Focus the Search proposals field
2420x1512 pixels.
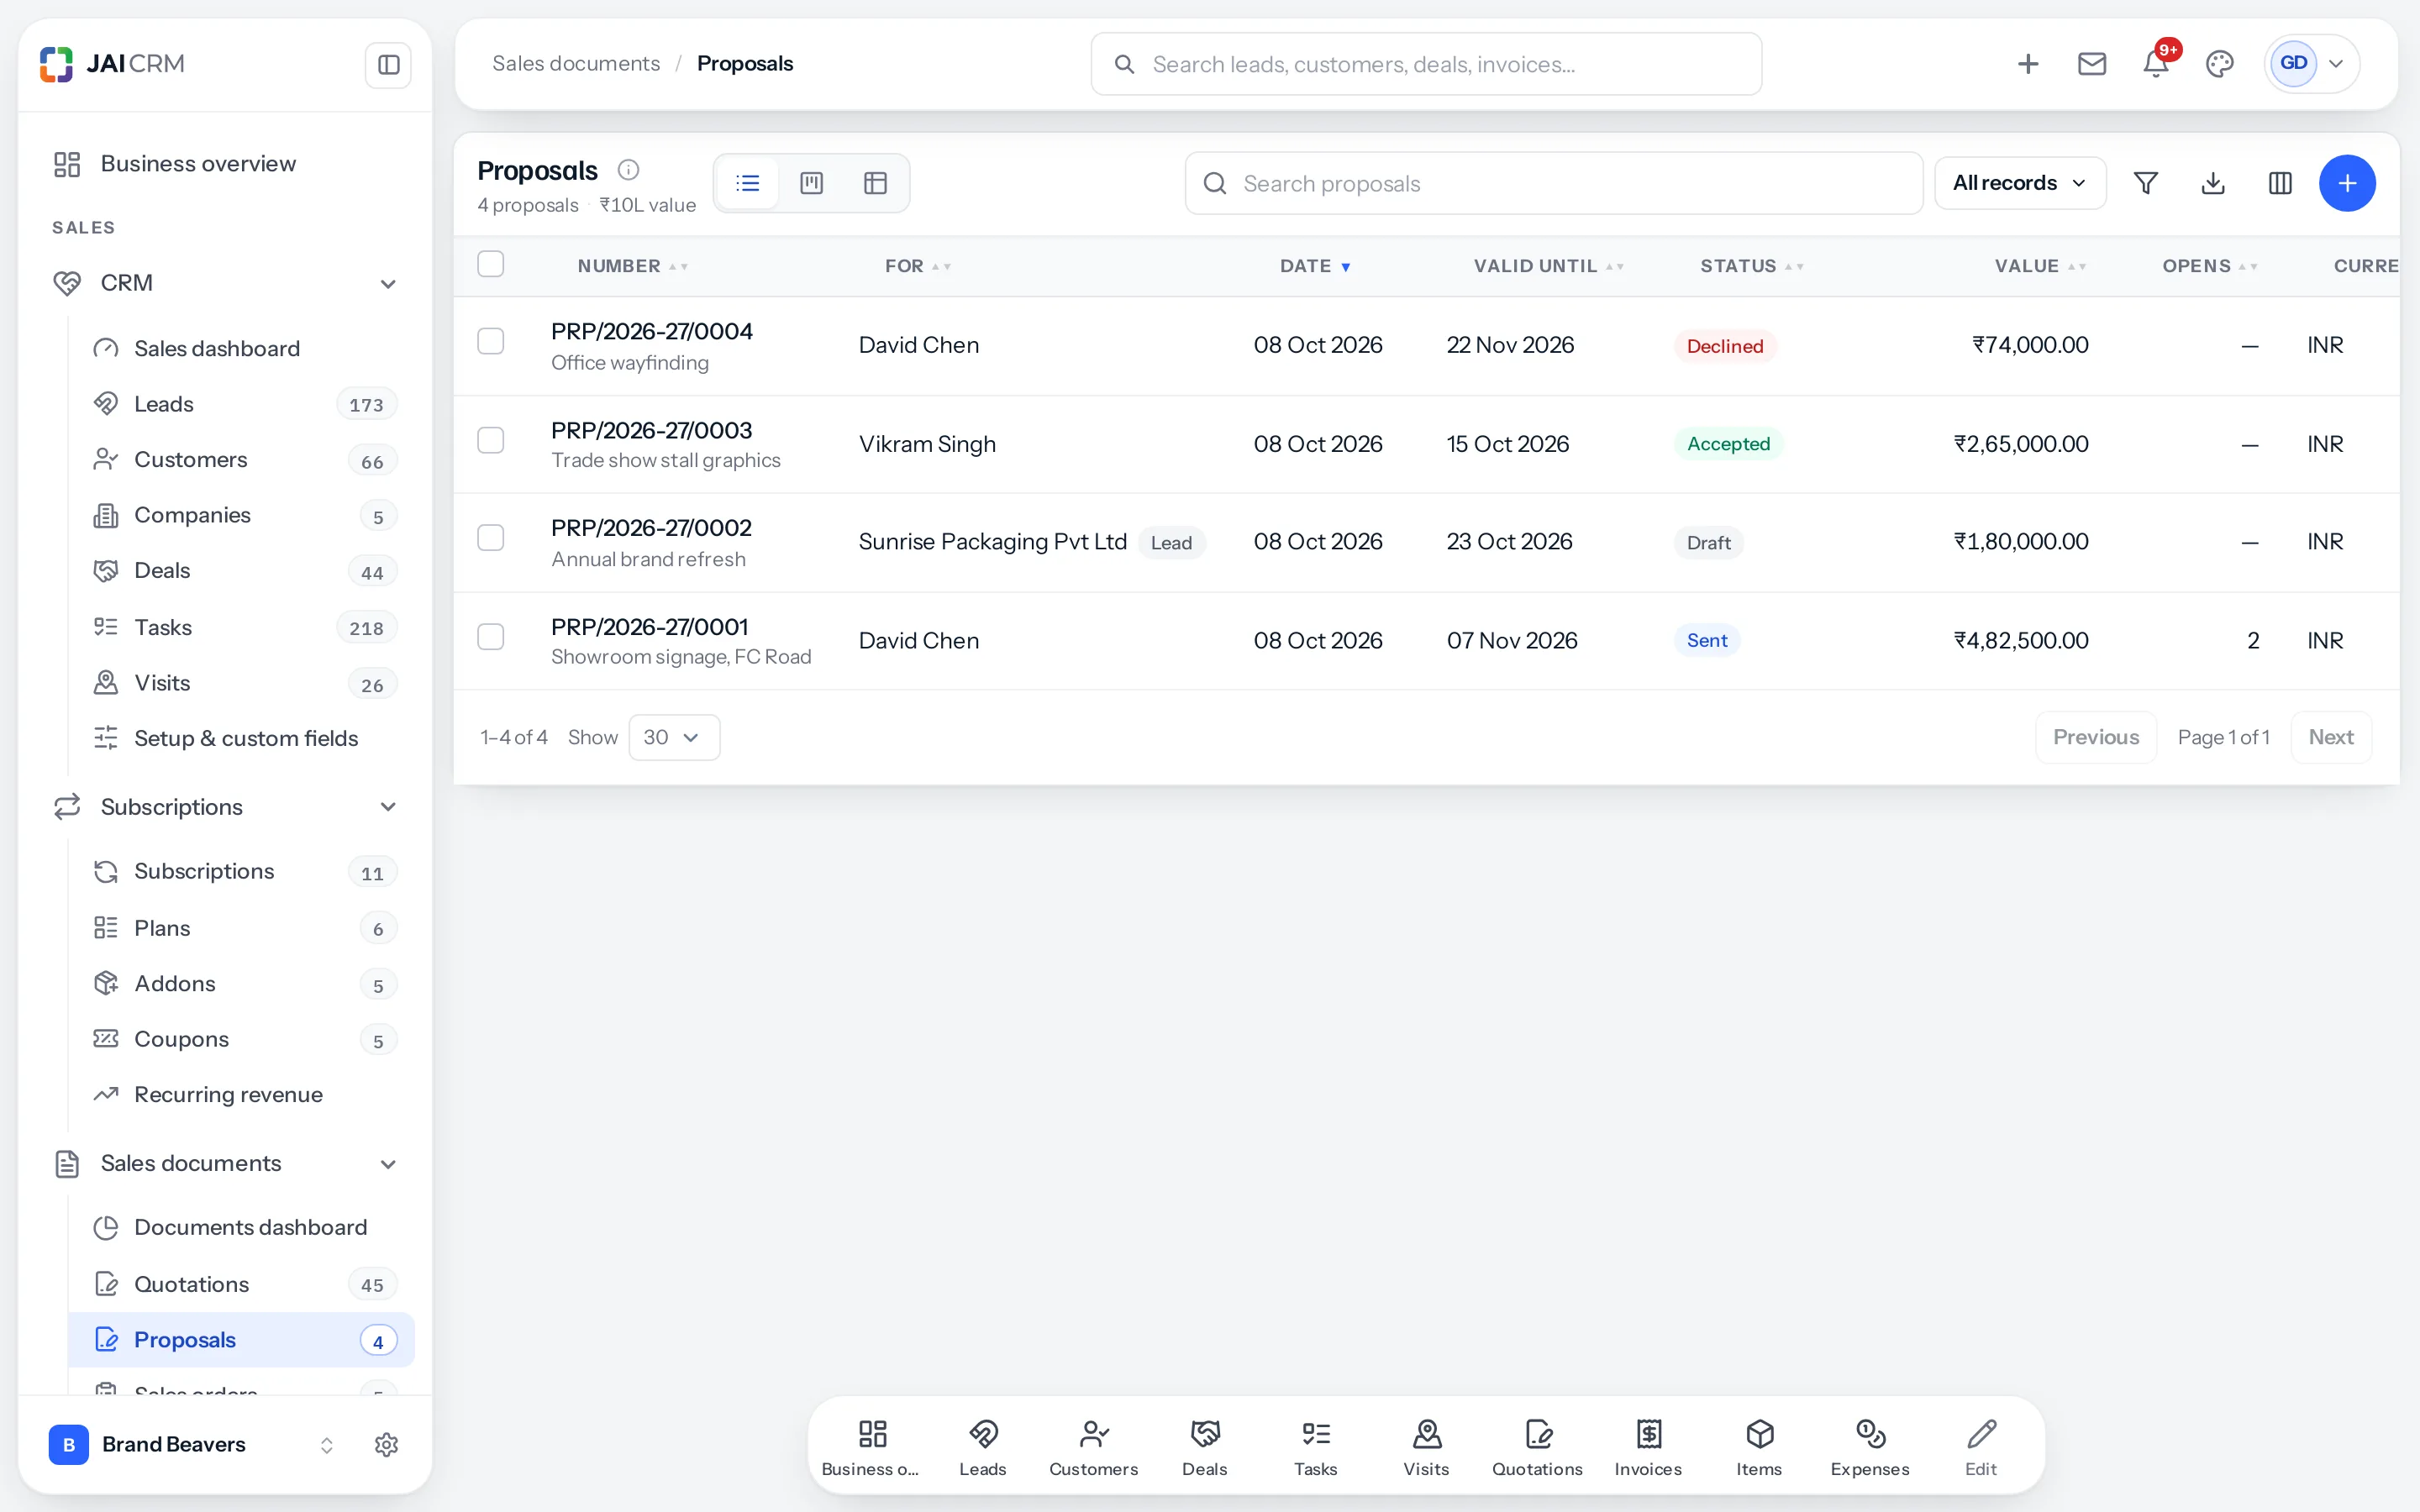click(x=1554, y=183)
